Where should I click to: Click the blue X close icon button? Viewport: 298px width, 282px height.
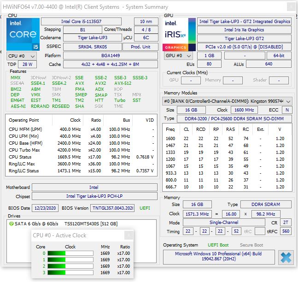point(286,258)
